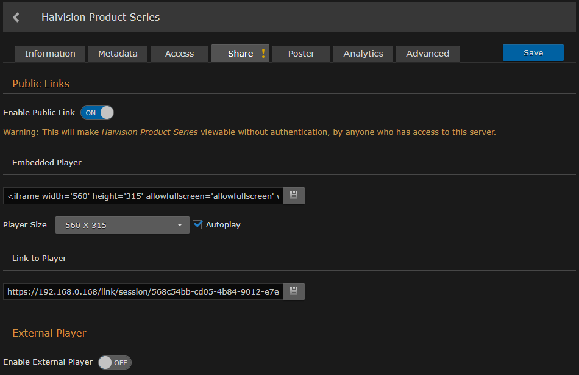Screen dimensions: 579x375
Task: Copy the Link to Player URL
Action: coord(293,291)
